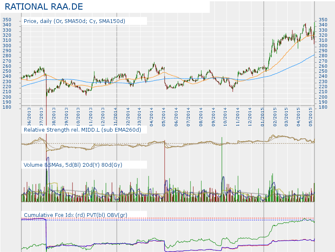Click the 'Price, daily (Or, SMA50d; Cy, SMA150d)' label

click(75, 21)
